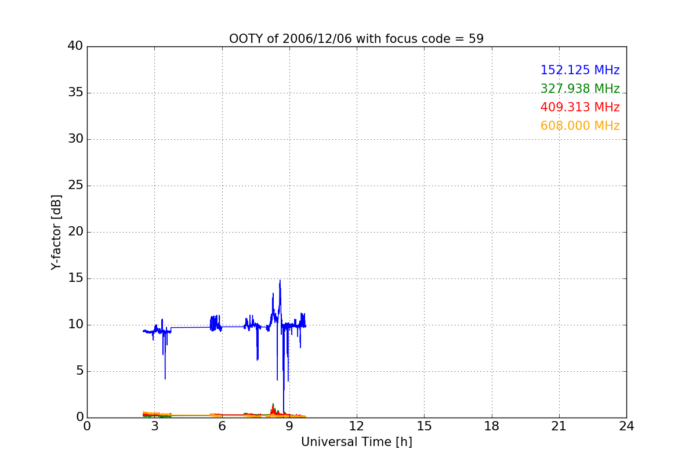The height and width of the screenshot is (464, 696).
Task: Click the blue curve's highest peak near 15 dB
Action: pyautogui.click(x=280, y=281)
